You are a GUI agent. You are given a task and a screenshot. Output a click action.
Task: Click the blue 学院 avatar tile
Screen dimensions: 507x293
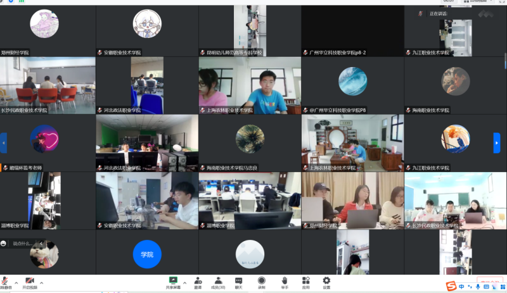coord(147,254)
